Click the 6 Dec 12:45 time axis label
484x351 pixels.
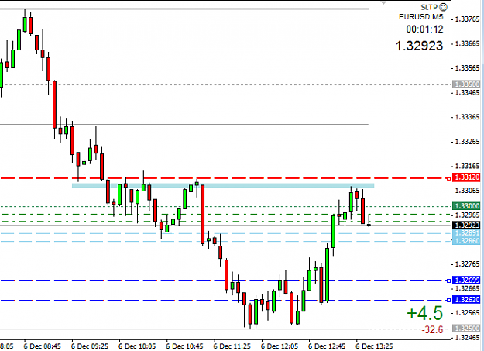click(x=328, y=346)
